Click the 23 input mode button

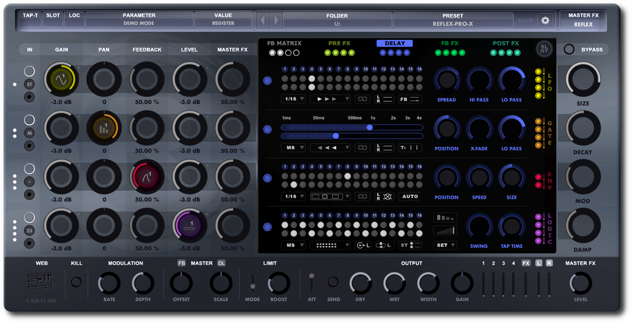tap(29, 231)
